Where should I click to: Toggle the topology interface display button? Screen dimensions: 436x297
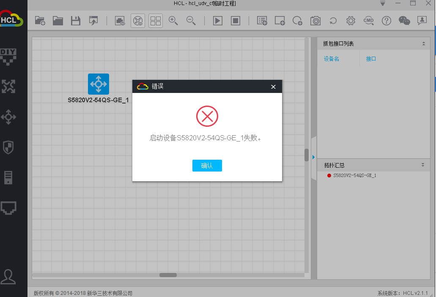pos(138,21)
